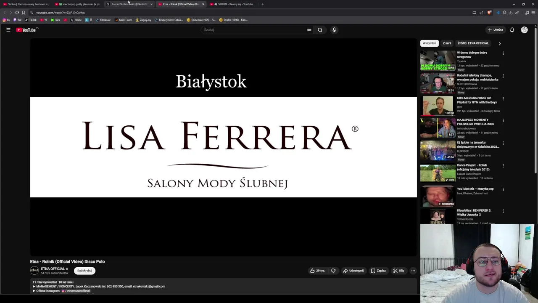Like the video with thumbs-up 29 tys.

[x=317, y=271]
